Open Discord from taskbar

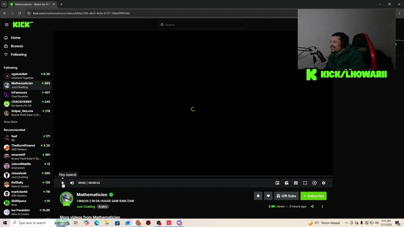click(179, 223)
